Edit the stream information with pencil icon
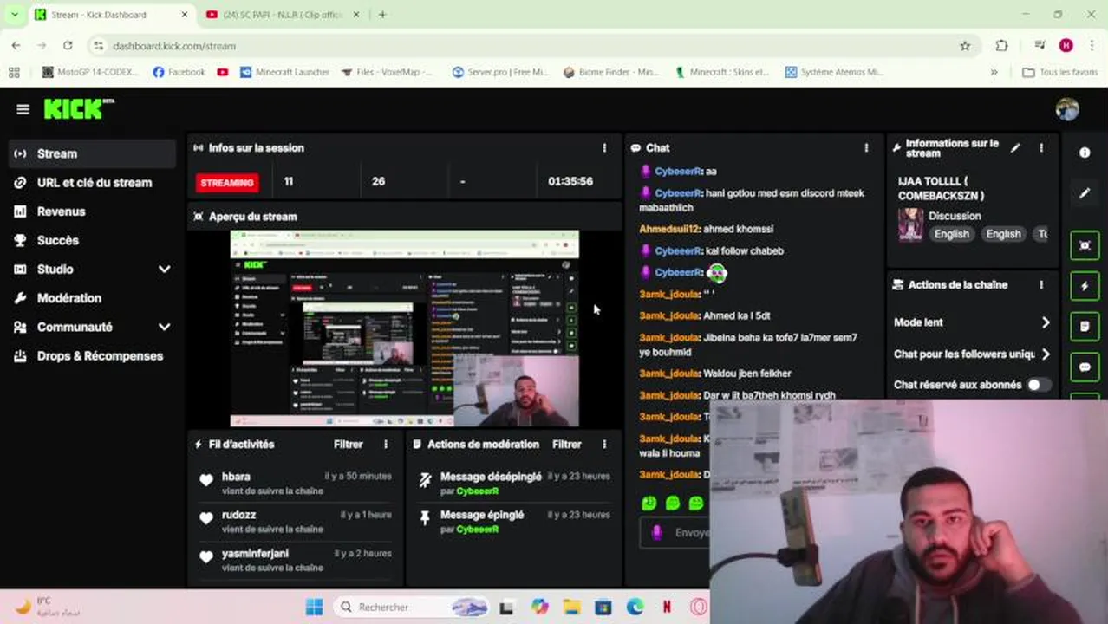 tap(1015, 148)
